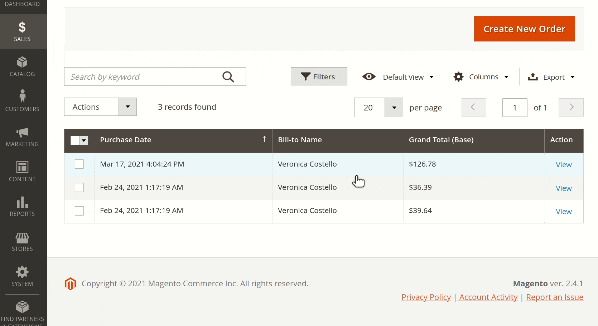The height and width of the screenshot is (326, 598).
Task: Open the Catalog cube icon
Action: tap(22, 62)
